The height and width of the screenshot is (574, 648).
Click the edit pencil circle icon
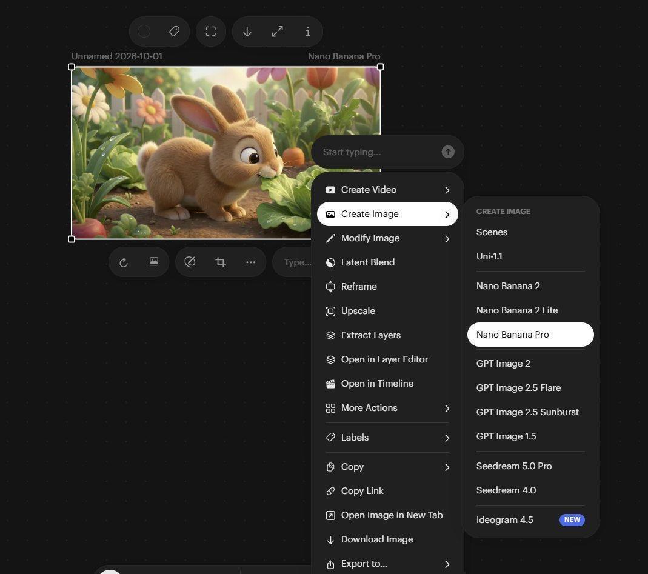[190, 262]
